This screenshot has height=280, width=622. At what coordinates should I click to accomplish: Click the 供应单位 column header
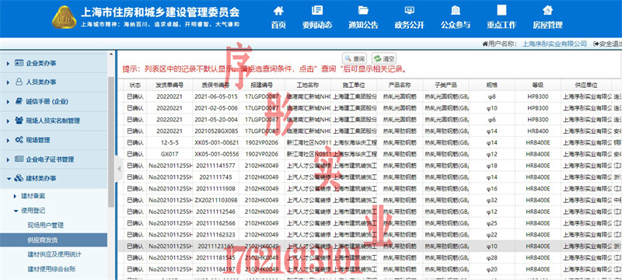pos(586,85)
